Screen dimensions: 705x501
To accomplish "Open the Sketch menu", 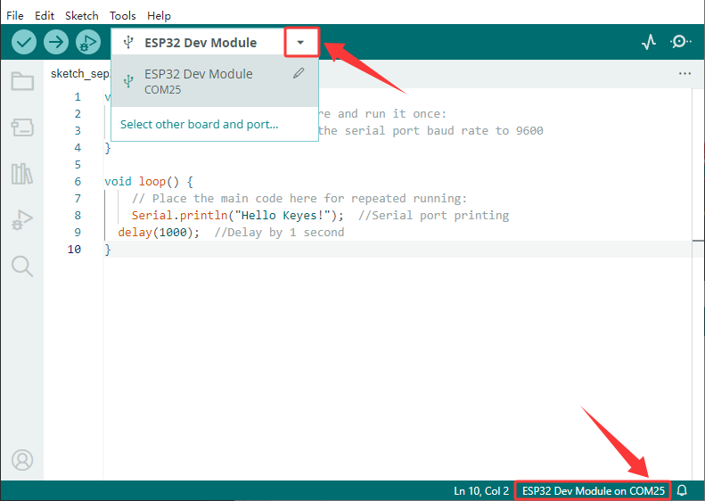I will pos(82,15).
